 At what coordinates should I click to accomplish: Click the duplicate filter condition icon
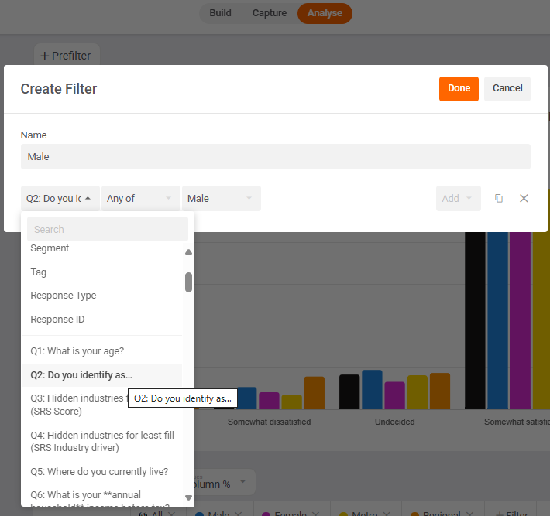point(498,198)
